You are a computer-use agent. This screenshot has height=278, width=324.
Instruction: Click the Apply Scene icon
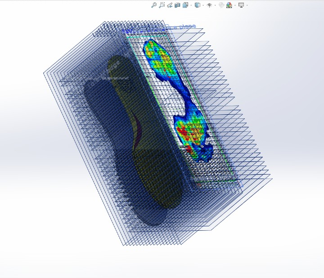point(229,5)
